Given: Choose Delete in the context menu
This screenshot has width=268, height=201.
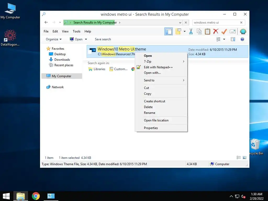Looking at the screenshot, I should [161, 107].
